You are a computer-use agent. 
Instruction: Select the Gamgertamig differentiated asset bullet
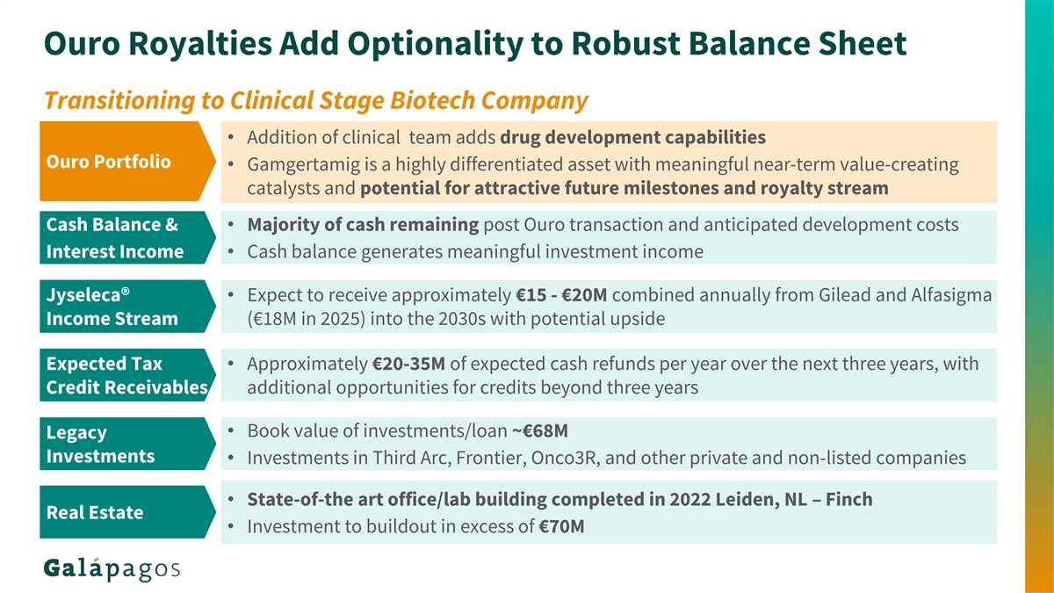pyautogui.click(x=603, y=176)
